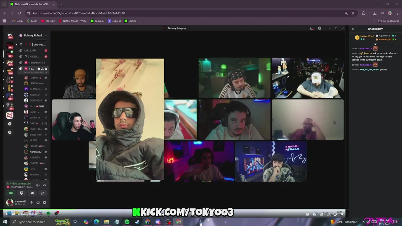This screenshot has width=402, height=226.
Task: Go back to the previous Chrome page
Action: [4, 13]
